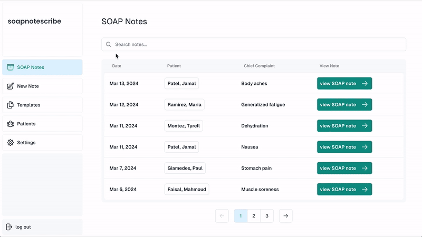Jump to page 3 of notes
The image size is (422, 237).
pos(267,216)
